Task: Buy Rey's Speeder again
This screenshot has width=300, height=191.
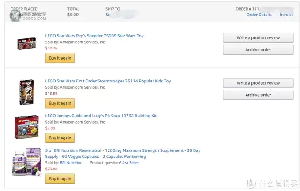Action: point(60,58)
